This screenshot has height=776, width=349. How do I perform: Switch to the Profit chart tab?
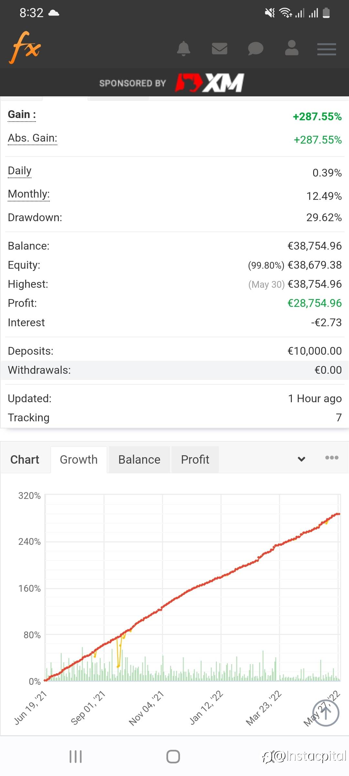click(x=195, y=459)
